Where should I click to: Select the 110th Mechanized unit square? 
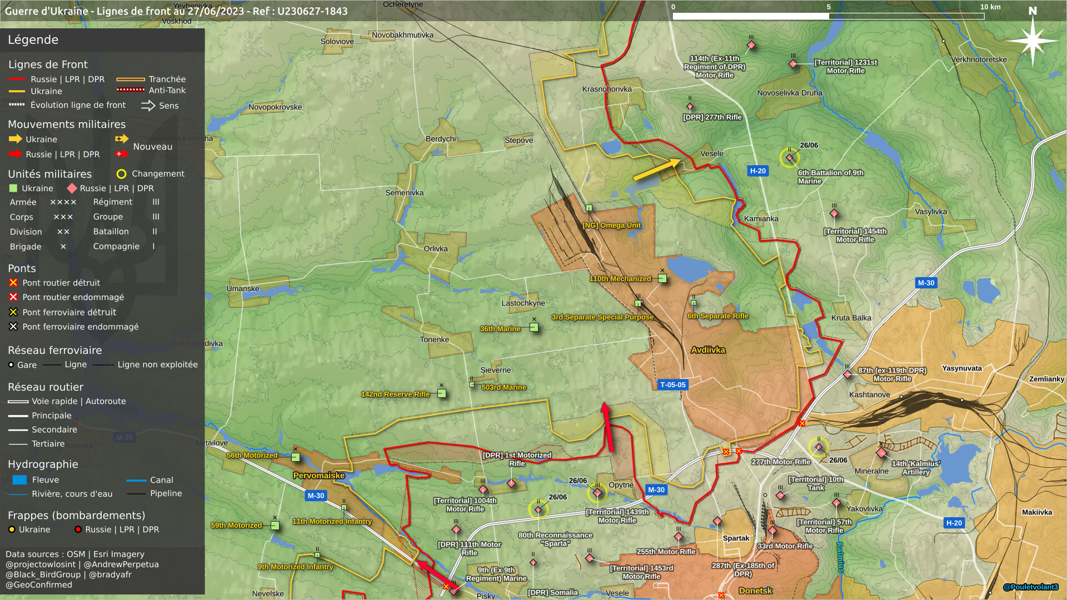coord(662,278)
